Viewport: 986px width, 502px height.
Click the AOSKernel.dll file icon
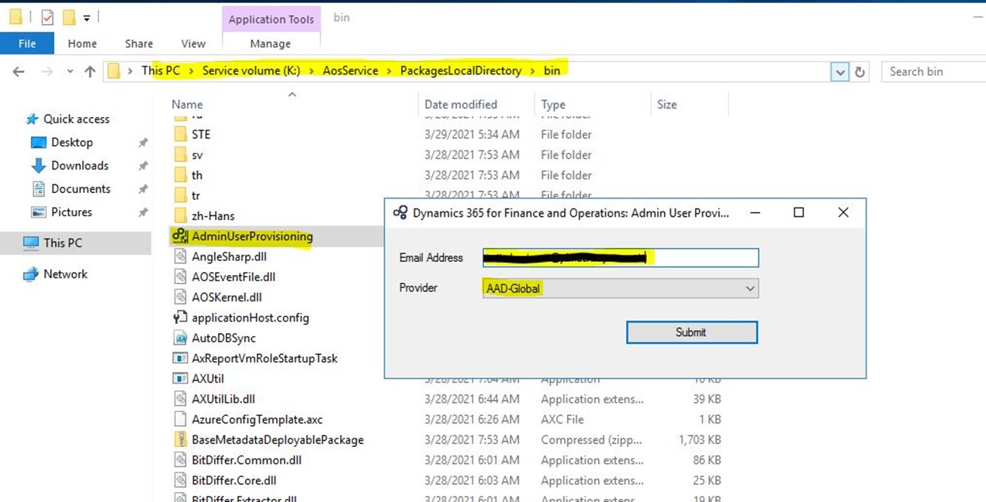click(x=180, y=297)
